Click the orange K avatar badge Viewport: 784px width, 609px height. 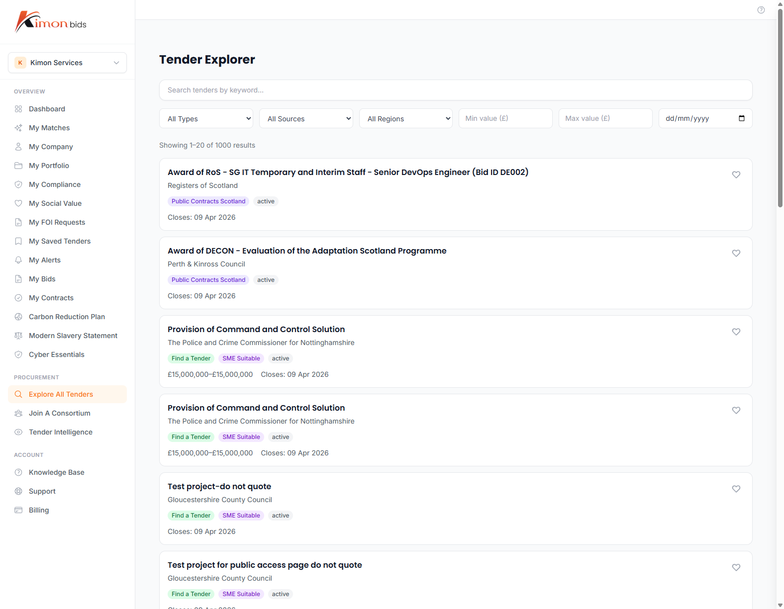tap(20, 63)
